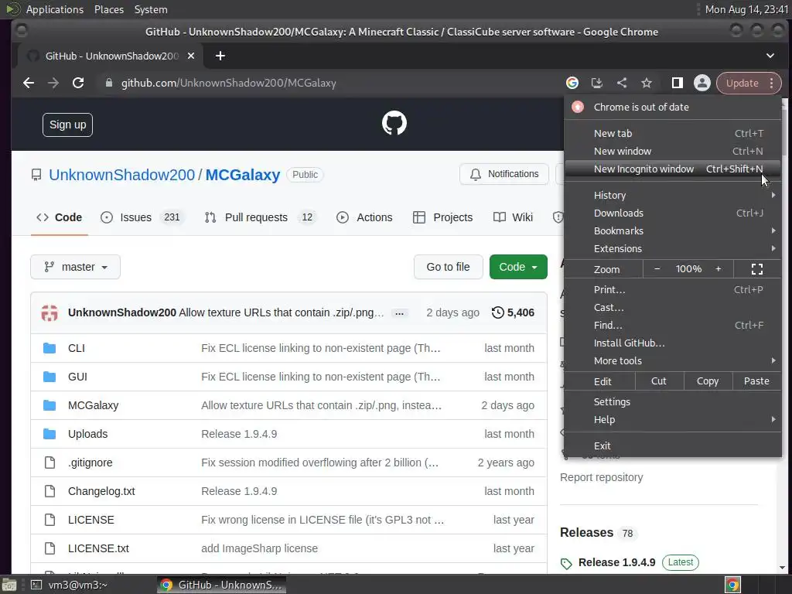
Task: Click the Notifications button
Action: click(x=504, y=174)
